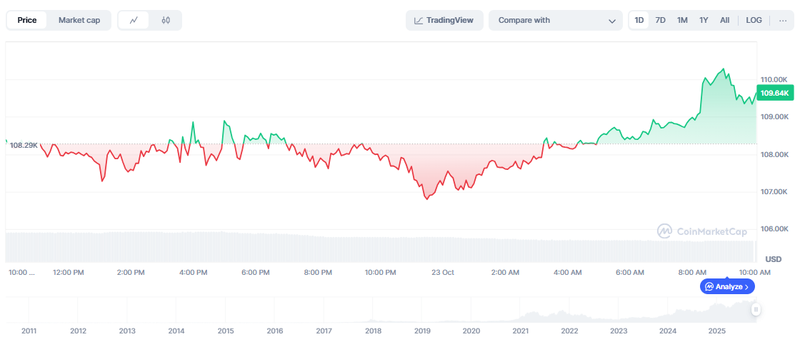Click the 6:00 AM time label
The image size is (800, 342).
pos(629,273)
